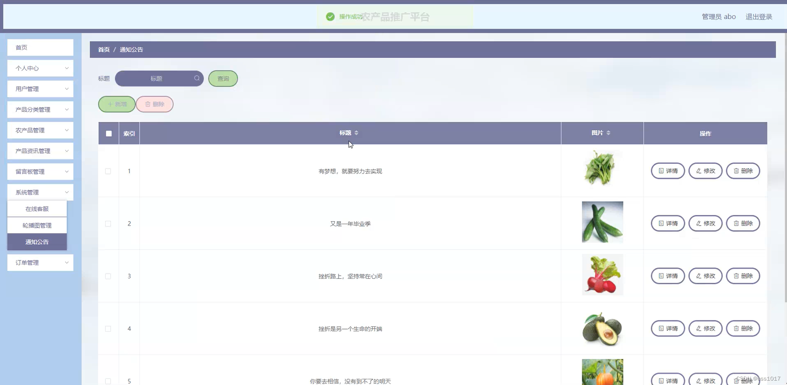Click the cucumber thumbnail in row 2
The width and height of the screenshot is (787, 385).
point(602,222)
